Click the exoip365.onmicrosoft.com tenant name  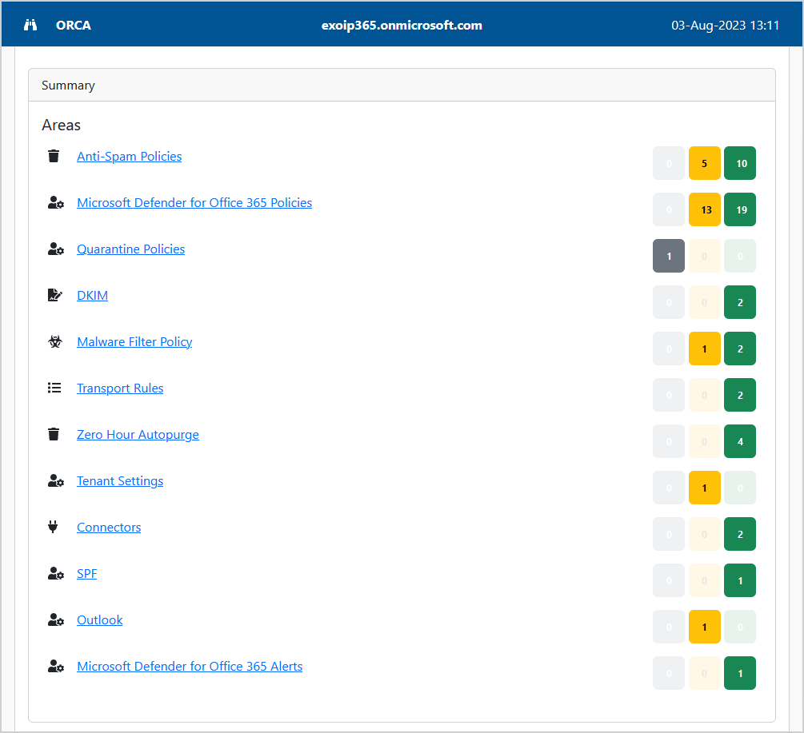(x=402, y=25)
